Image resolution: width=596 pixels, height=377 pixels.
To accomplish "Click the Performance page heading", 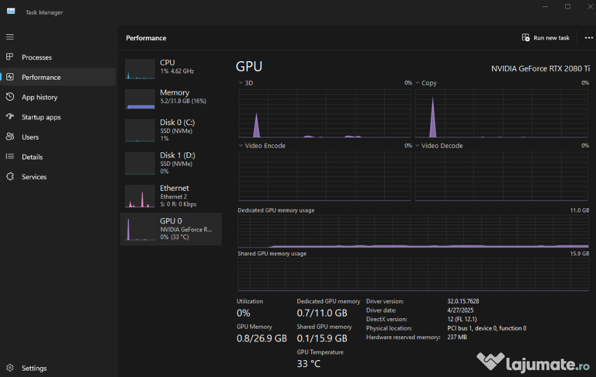I will 146,38.
